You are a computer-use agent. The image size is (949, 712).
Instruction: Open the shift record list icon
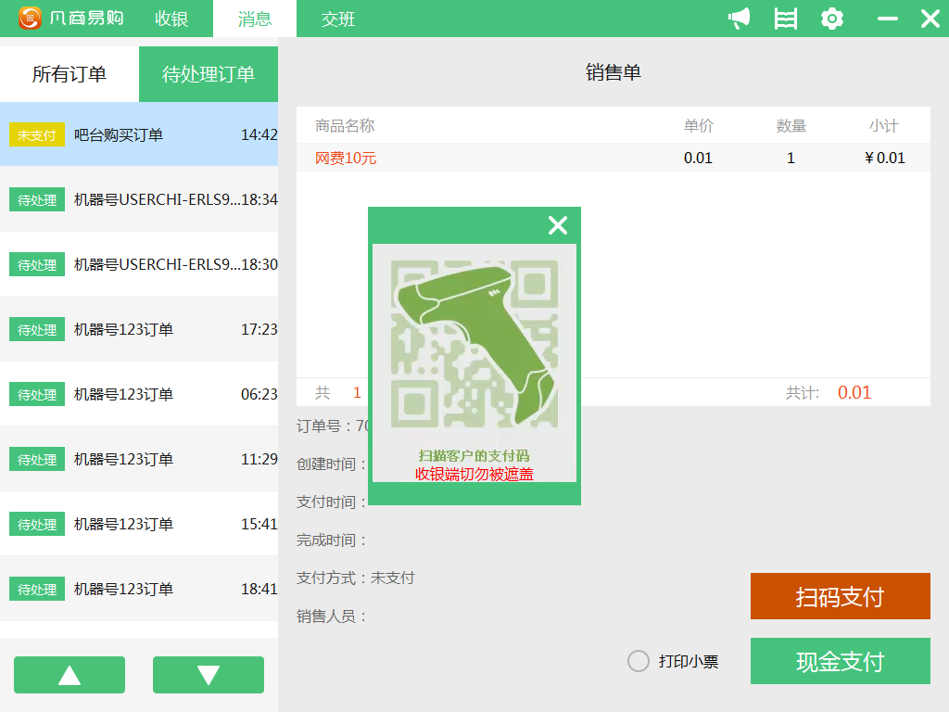[786, 19]
